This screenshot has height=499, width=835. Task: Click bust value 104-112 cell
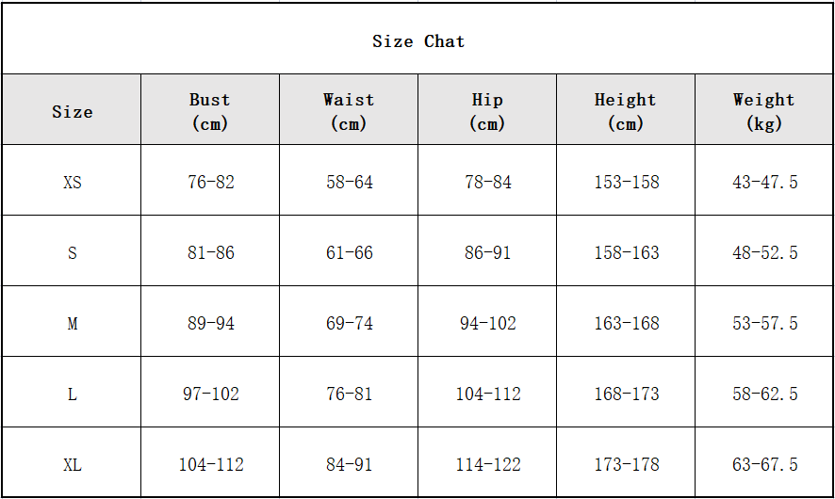pyautogui.click(x=211, y=464)
